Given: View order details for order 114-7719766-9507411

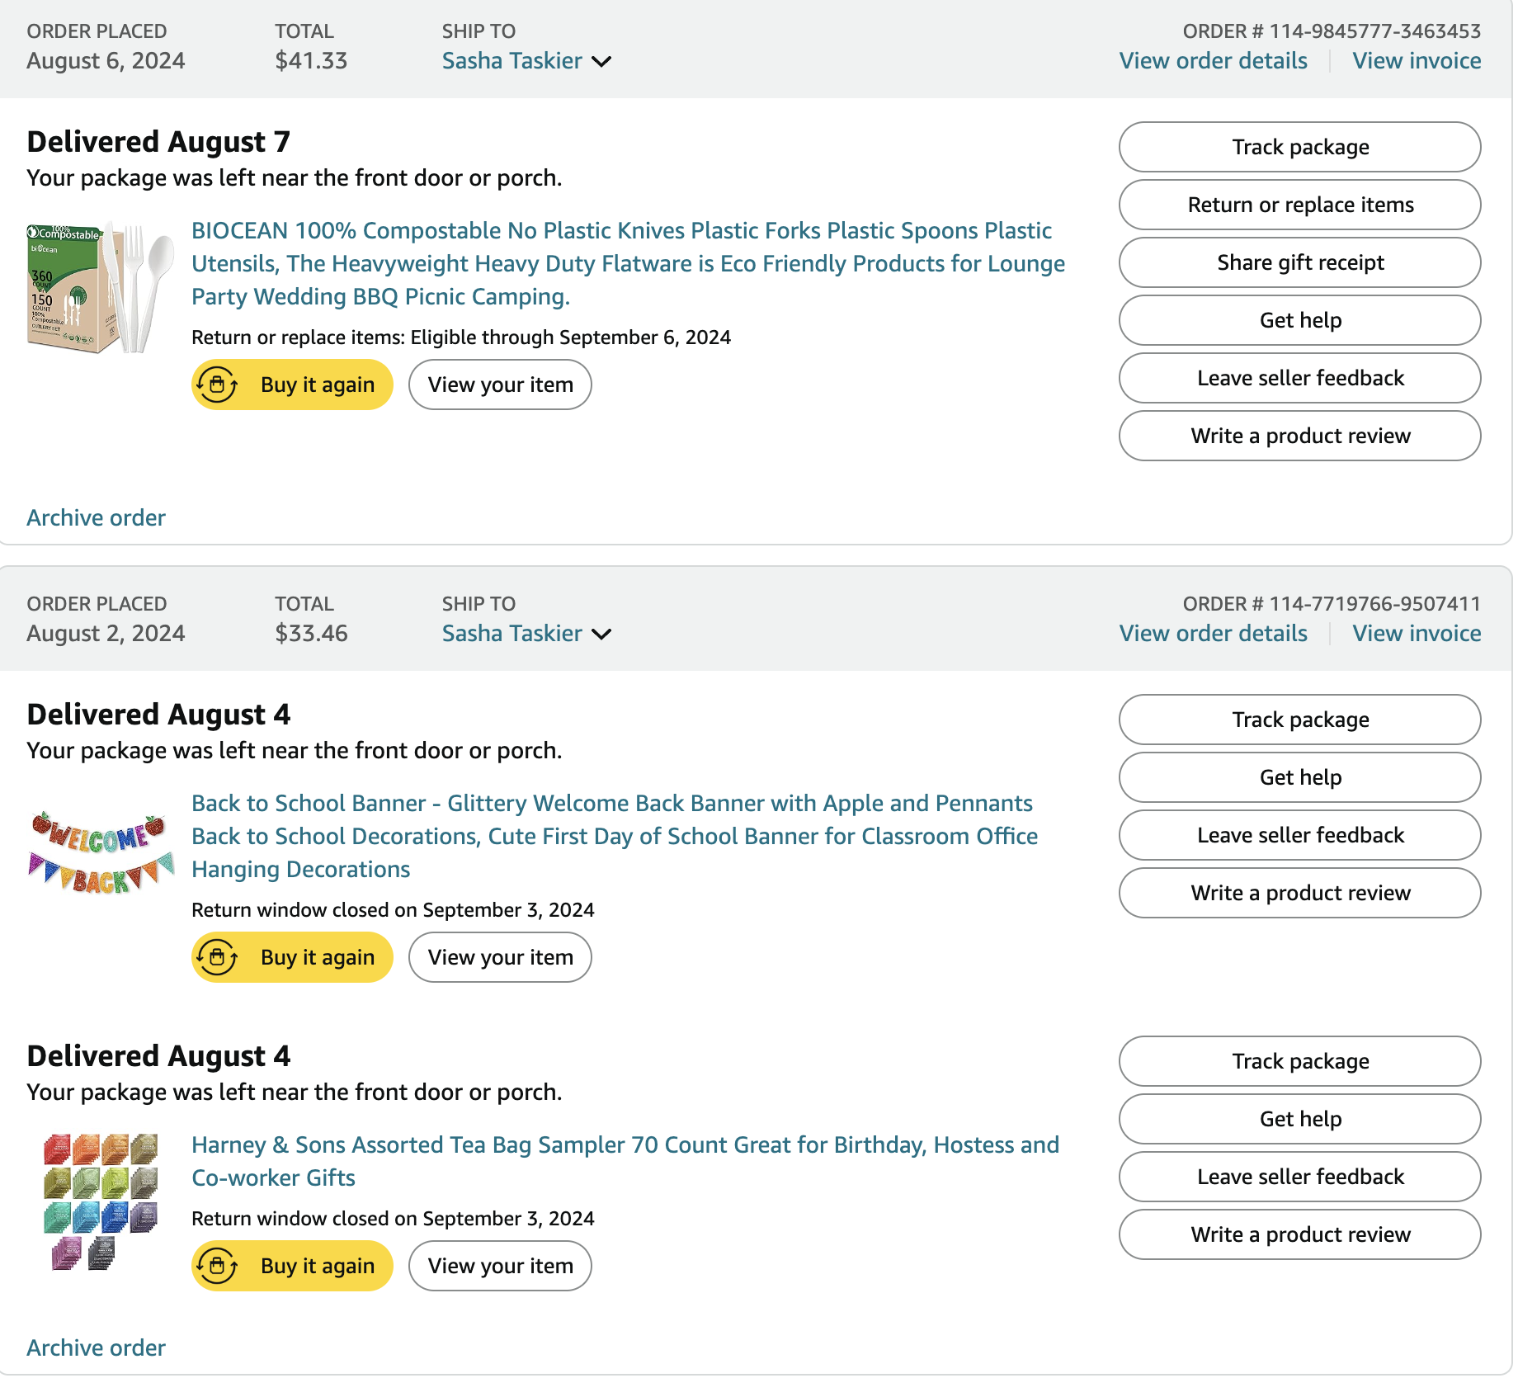Looking at the screenshot, I should tap(1213, 634).
